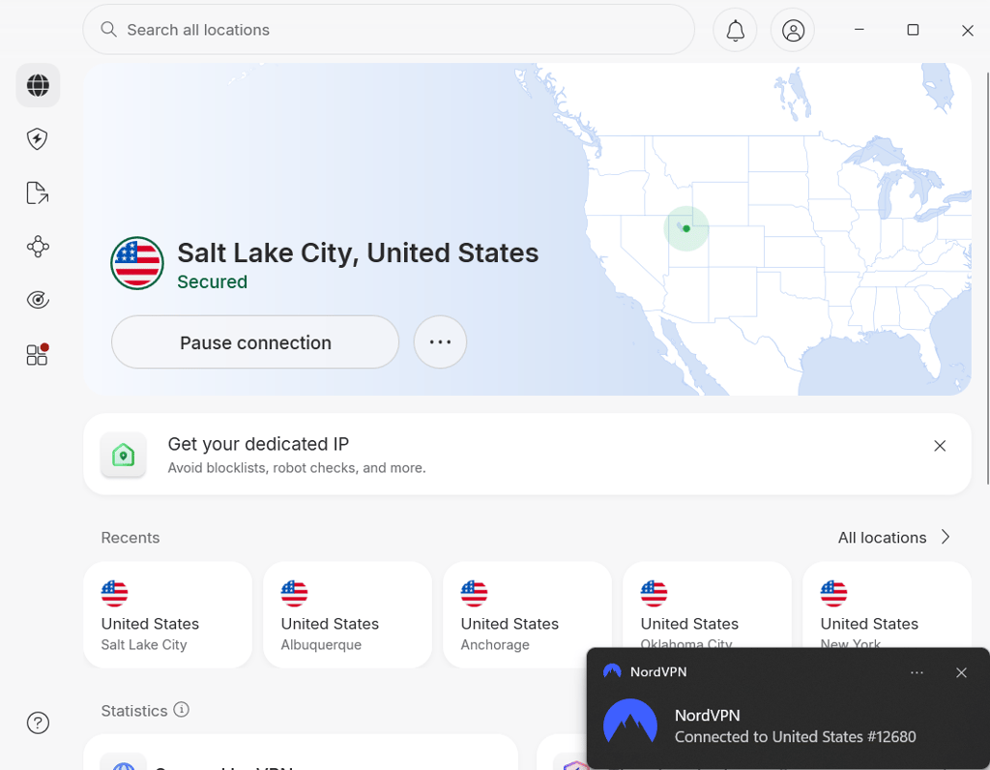990x770 pixels.
Task: Click the Statistics section label
Action: pos(133,711)
